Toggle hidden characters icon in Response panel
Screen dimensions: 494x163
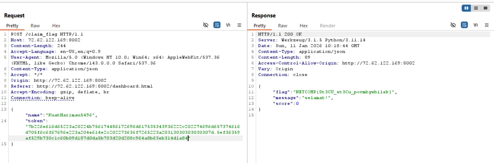click(x=453, y=25)
